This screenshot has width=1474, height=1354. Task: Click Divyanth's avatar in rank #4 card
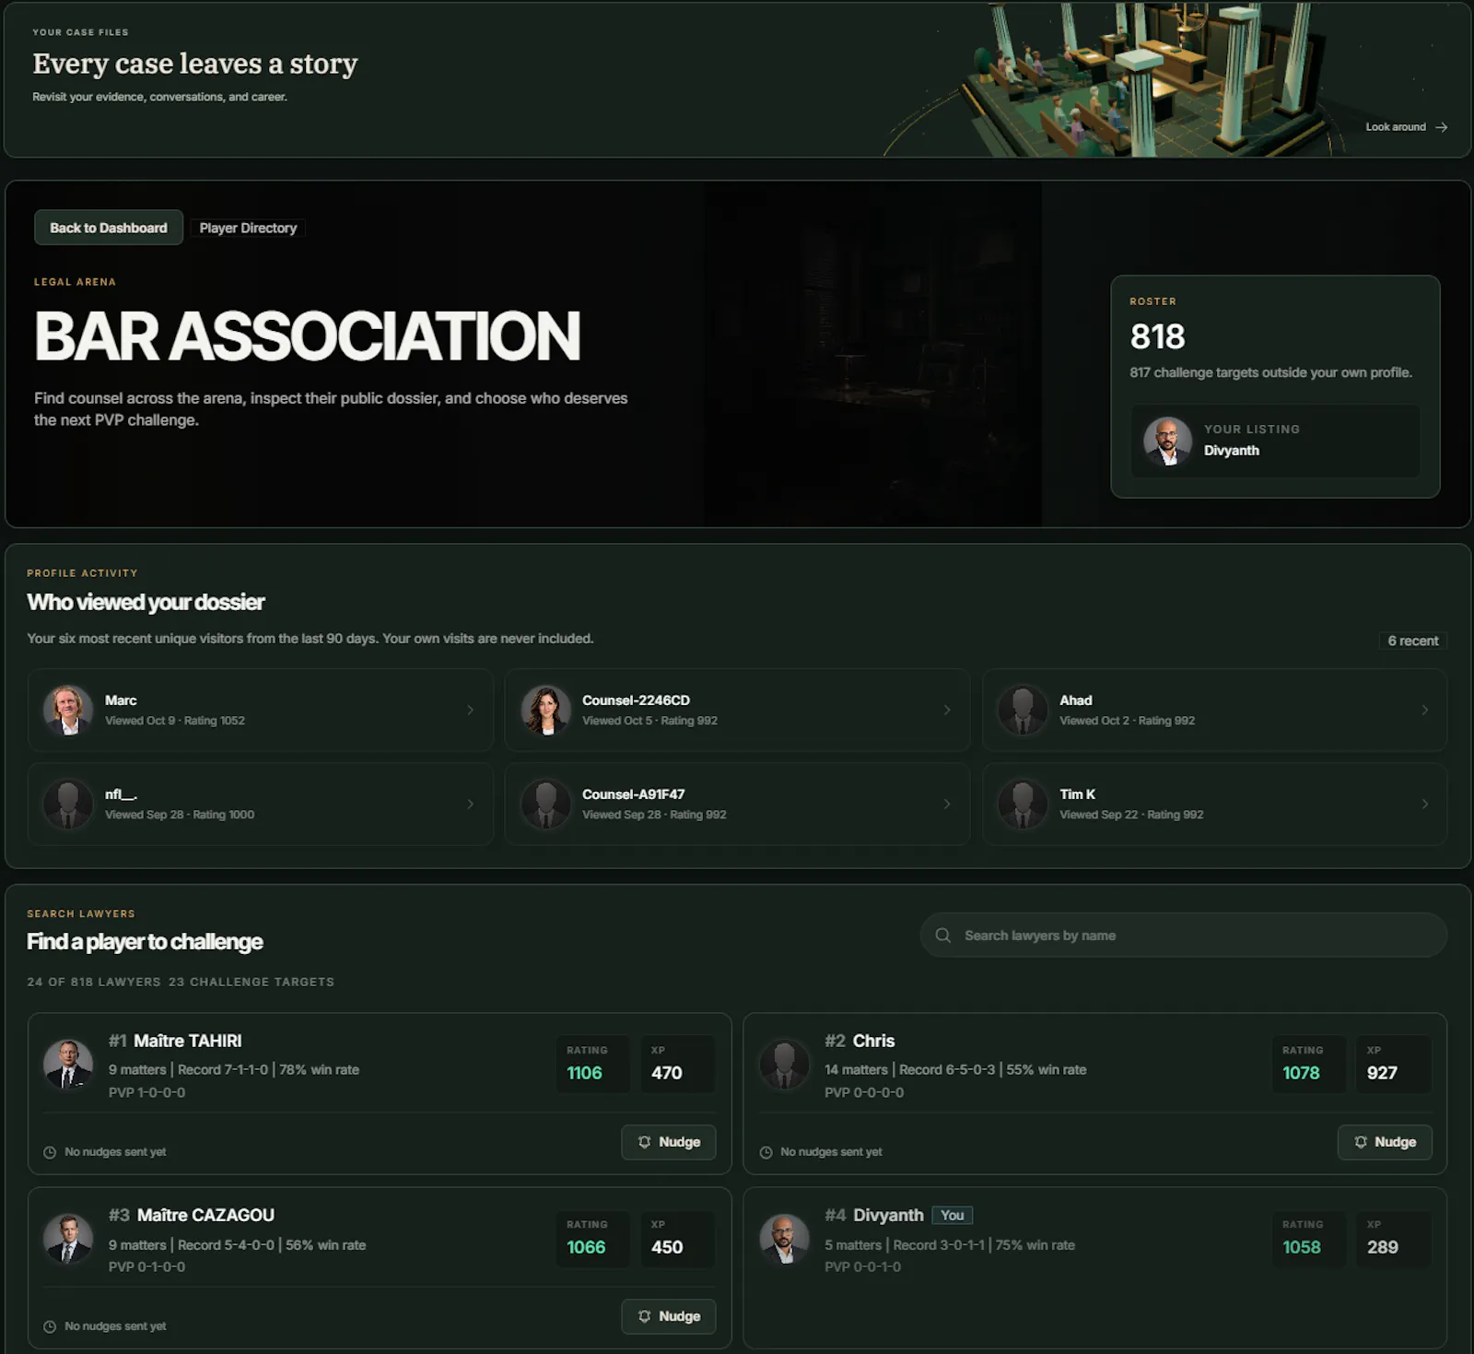click(784, 1239)
